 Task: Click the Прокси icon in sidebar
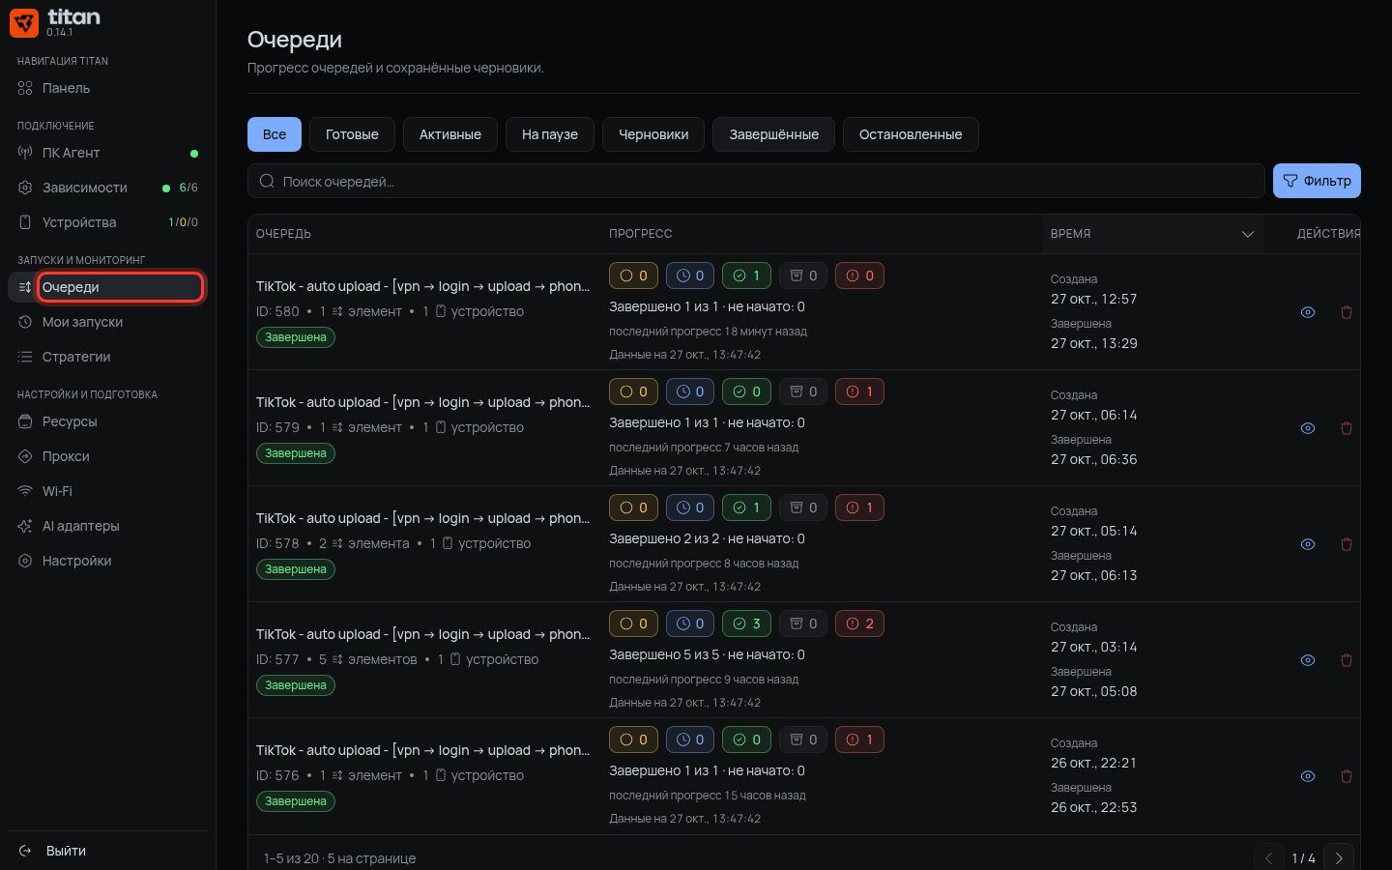click(x=25, y=456)
